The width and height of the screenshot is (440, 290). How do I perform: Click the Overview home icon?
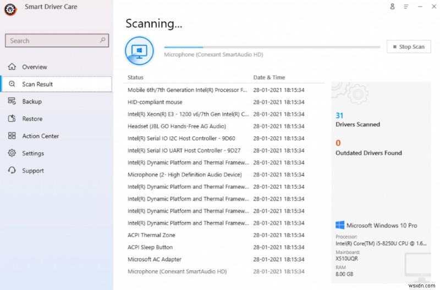12,66
